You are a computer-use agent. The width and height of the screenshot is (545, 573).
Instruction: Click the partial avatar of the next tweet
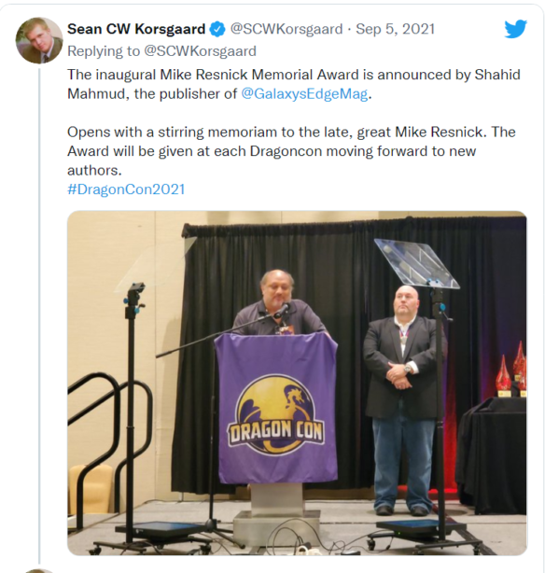(39, 571)
